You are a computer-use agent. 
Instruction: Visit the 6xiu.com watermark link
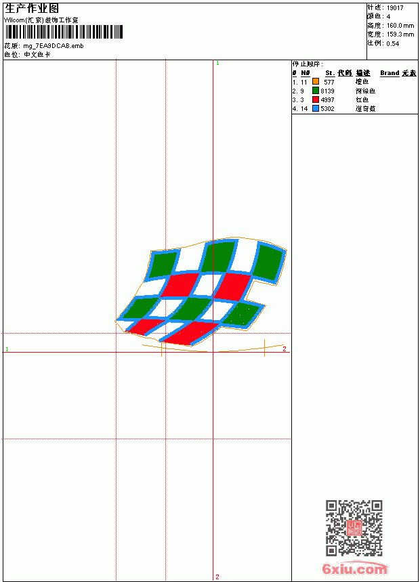pos(354,568)
